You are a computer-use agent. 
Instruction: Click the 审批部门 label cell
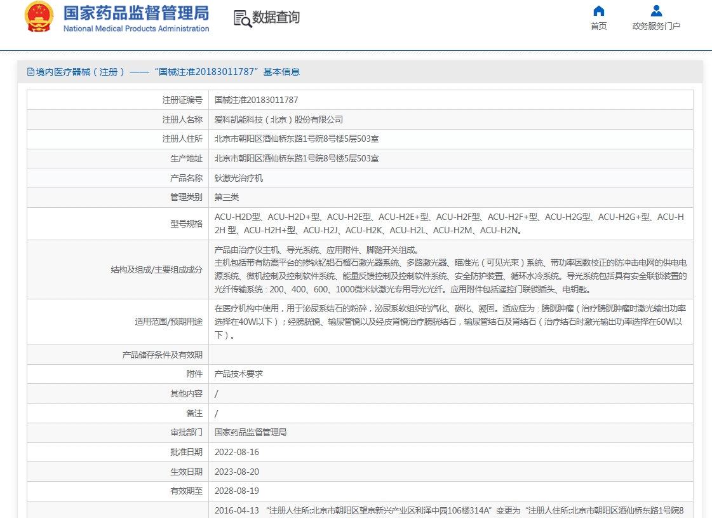pyautogui.click(x=118, y=433)
